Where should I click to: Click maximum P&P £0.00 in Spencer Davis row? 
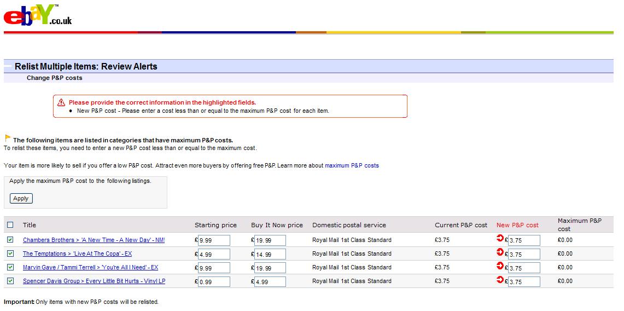click(565, 281)
